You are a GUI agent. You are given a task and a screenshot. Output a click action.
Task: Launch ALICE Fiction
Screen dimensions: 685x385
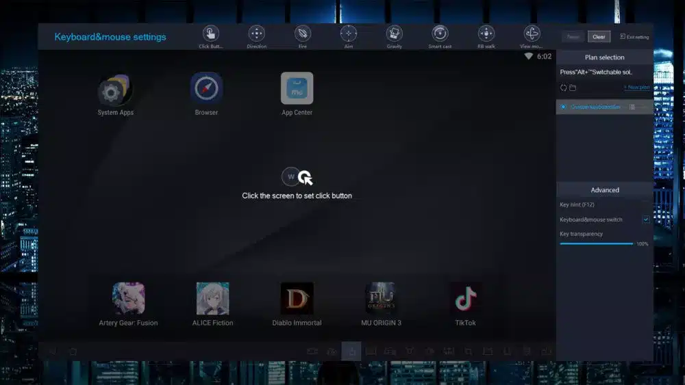[x=213, y=304]
